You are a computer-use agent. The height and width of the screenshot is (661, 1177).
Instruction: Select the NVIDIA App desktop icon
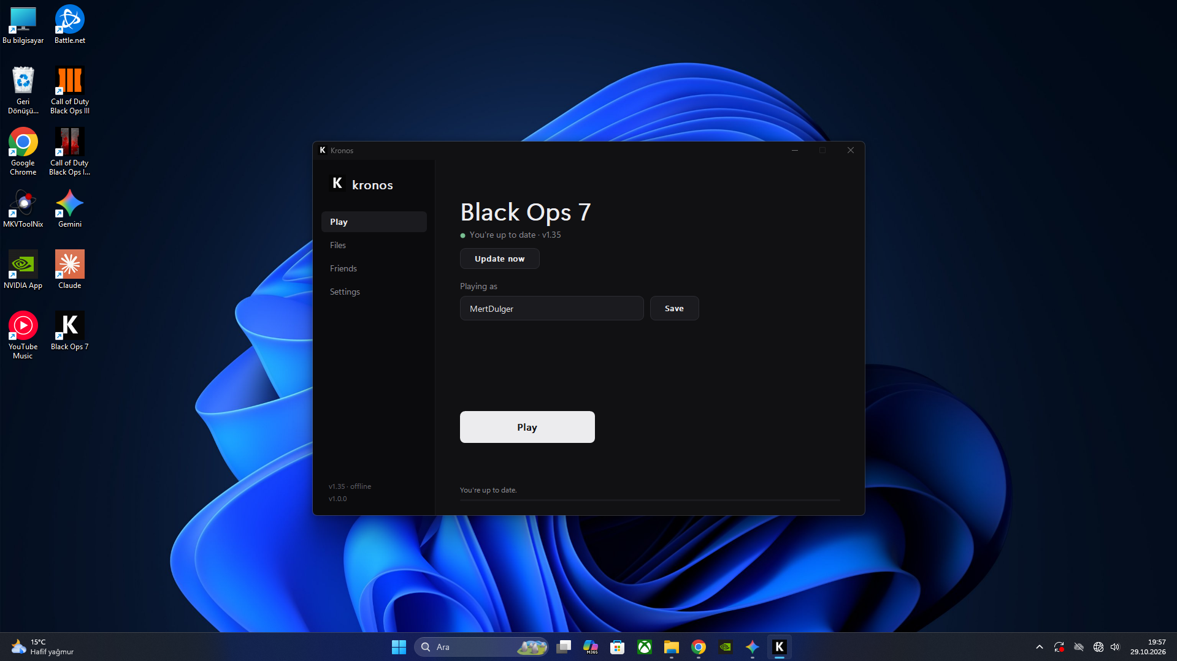pos(23,270)
